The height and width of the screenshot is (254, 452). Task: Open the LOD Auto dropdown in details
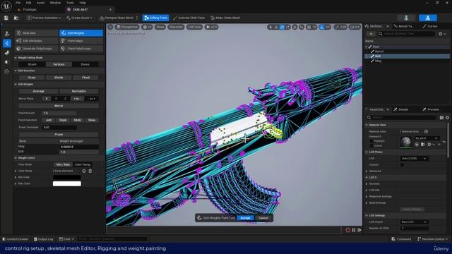coord(415,158)
